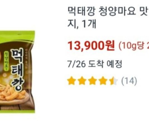Click the 맛 word ending the title line
The height and width of the screenshot is (129, 149).
(x=143, y=11)
